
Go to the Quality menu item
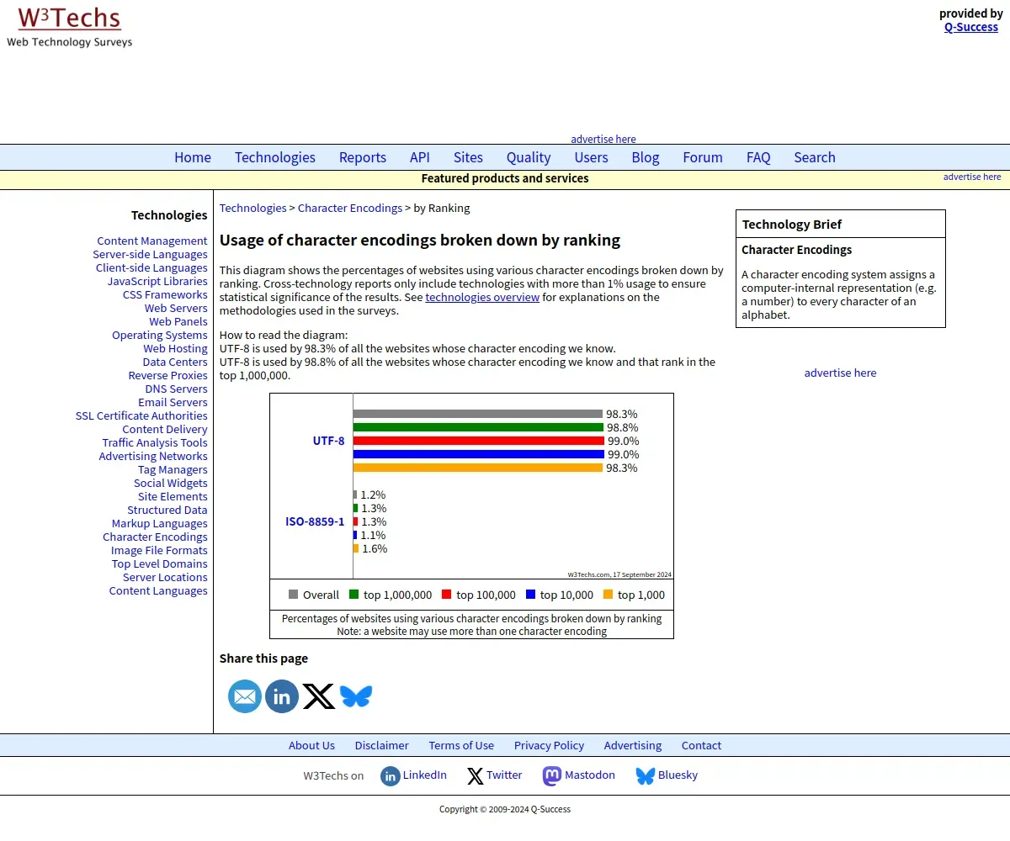[529, 157]
